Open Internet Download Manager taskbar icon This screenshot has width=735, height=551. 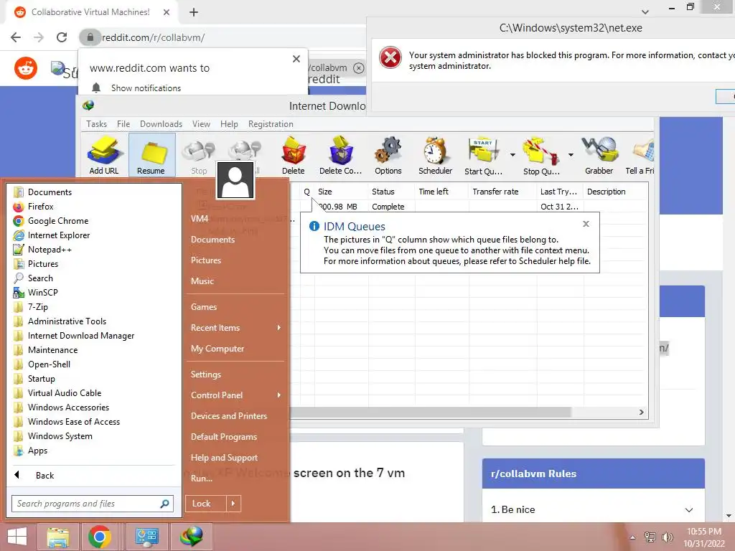192,537
